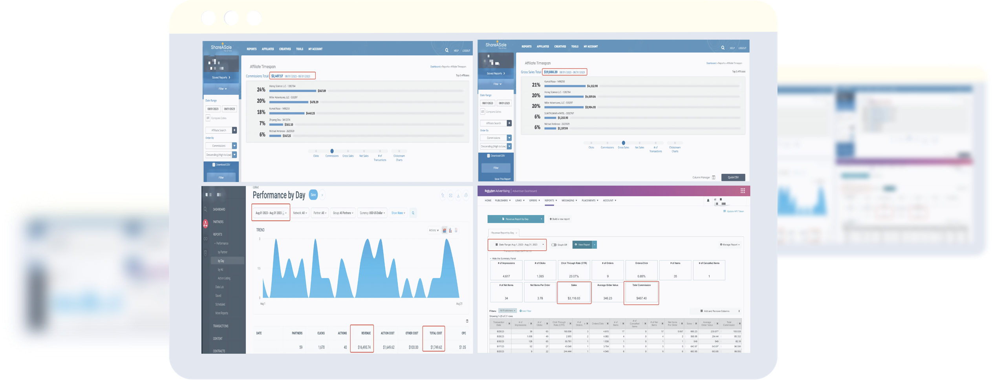Open Aug 01 2023 - Aug 31 2023 date dropdown

[x=271, y=213]
